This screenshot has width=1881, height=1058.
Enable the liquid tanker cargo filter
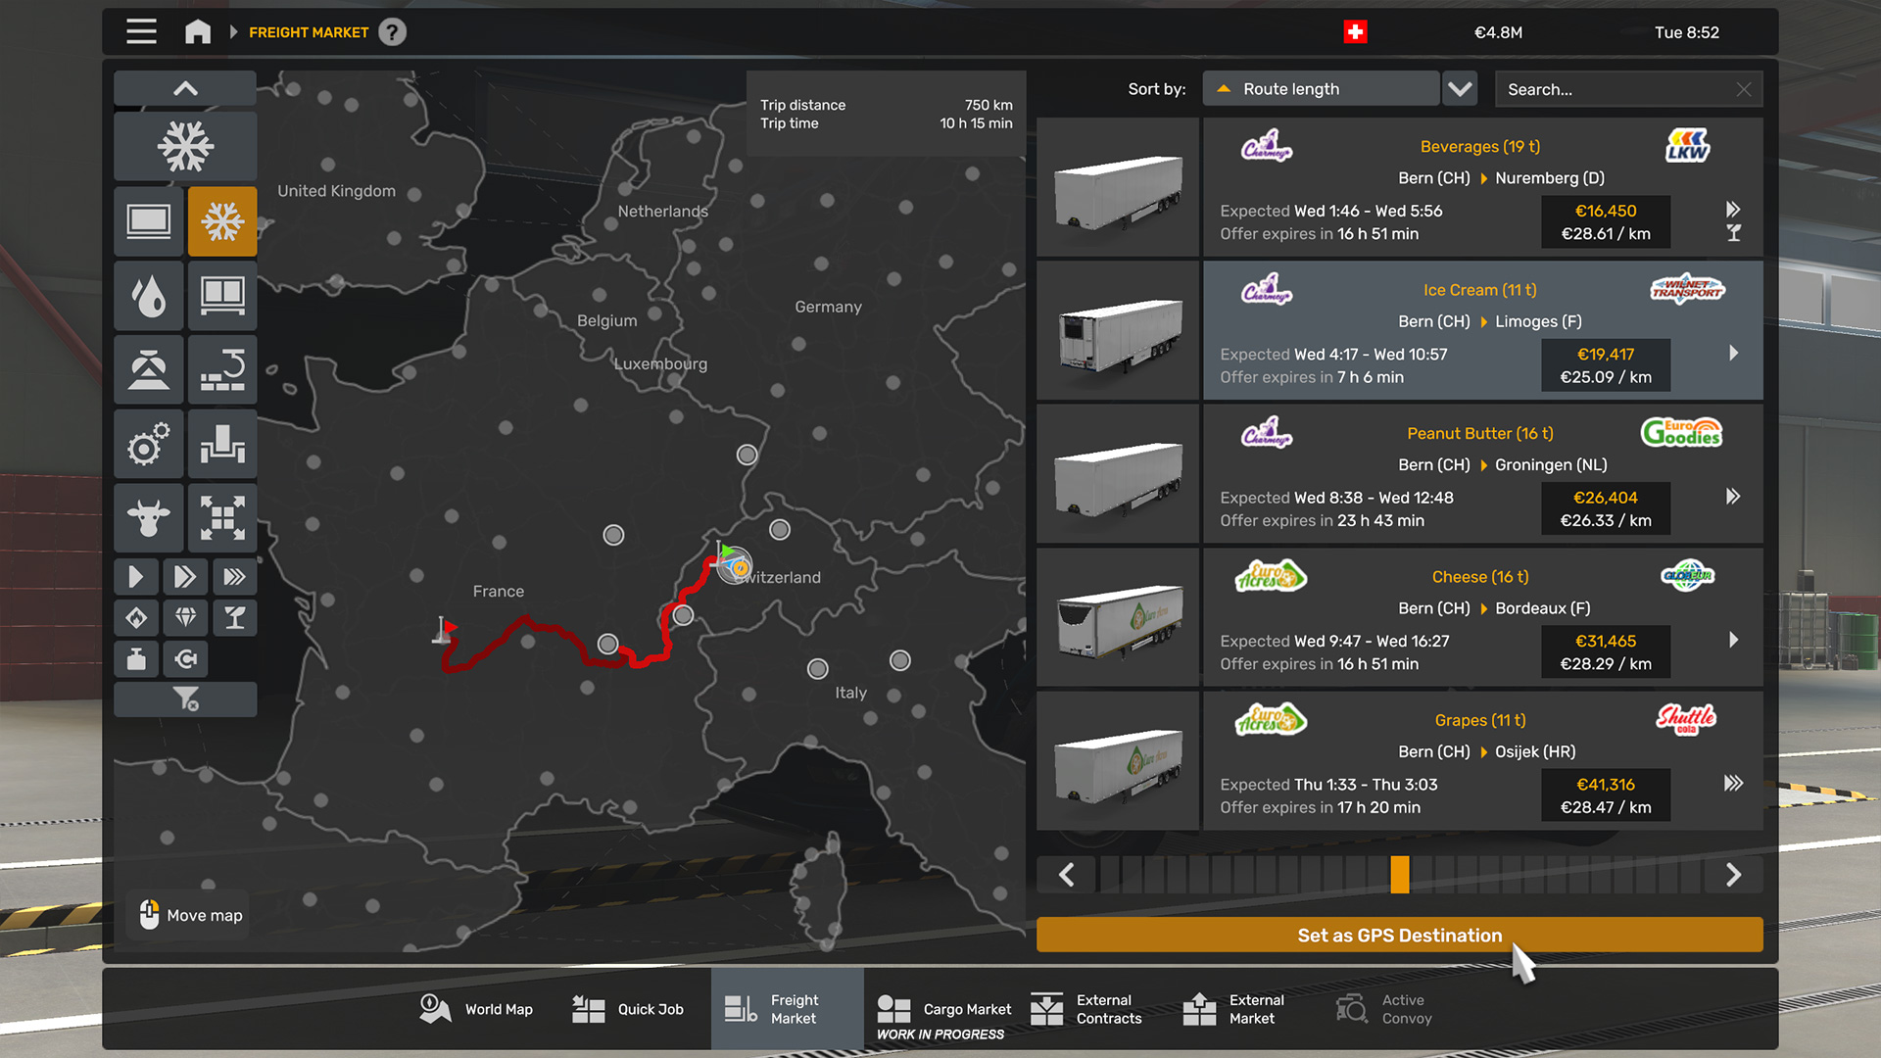(149, 296)
